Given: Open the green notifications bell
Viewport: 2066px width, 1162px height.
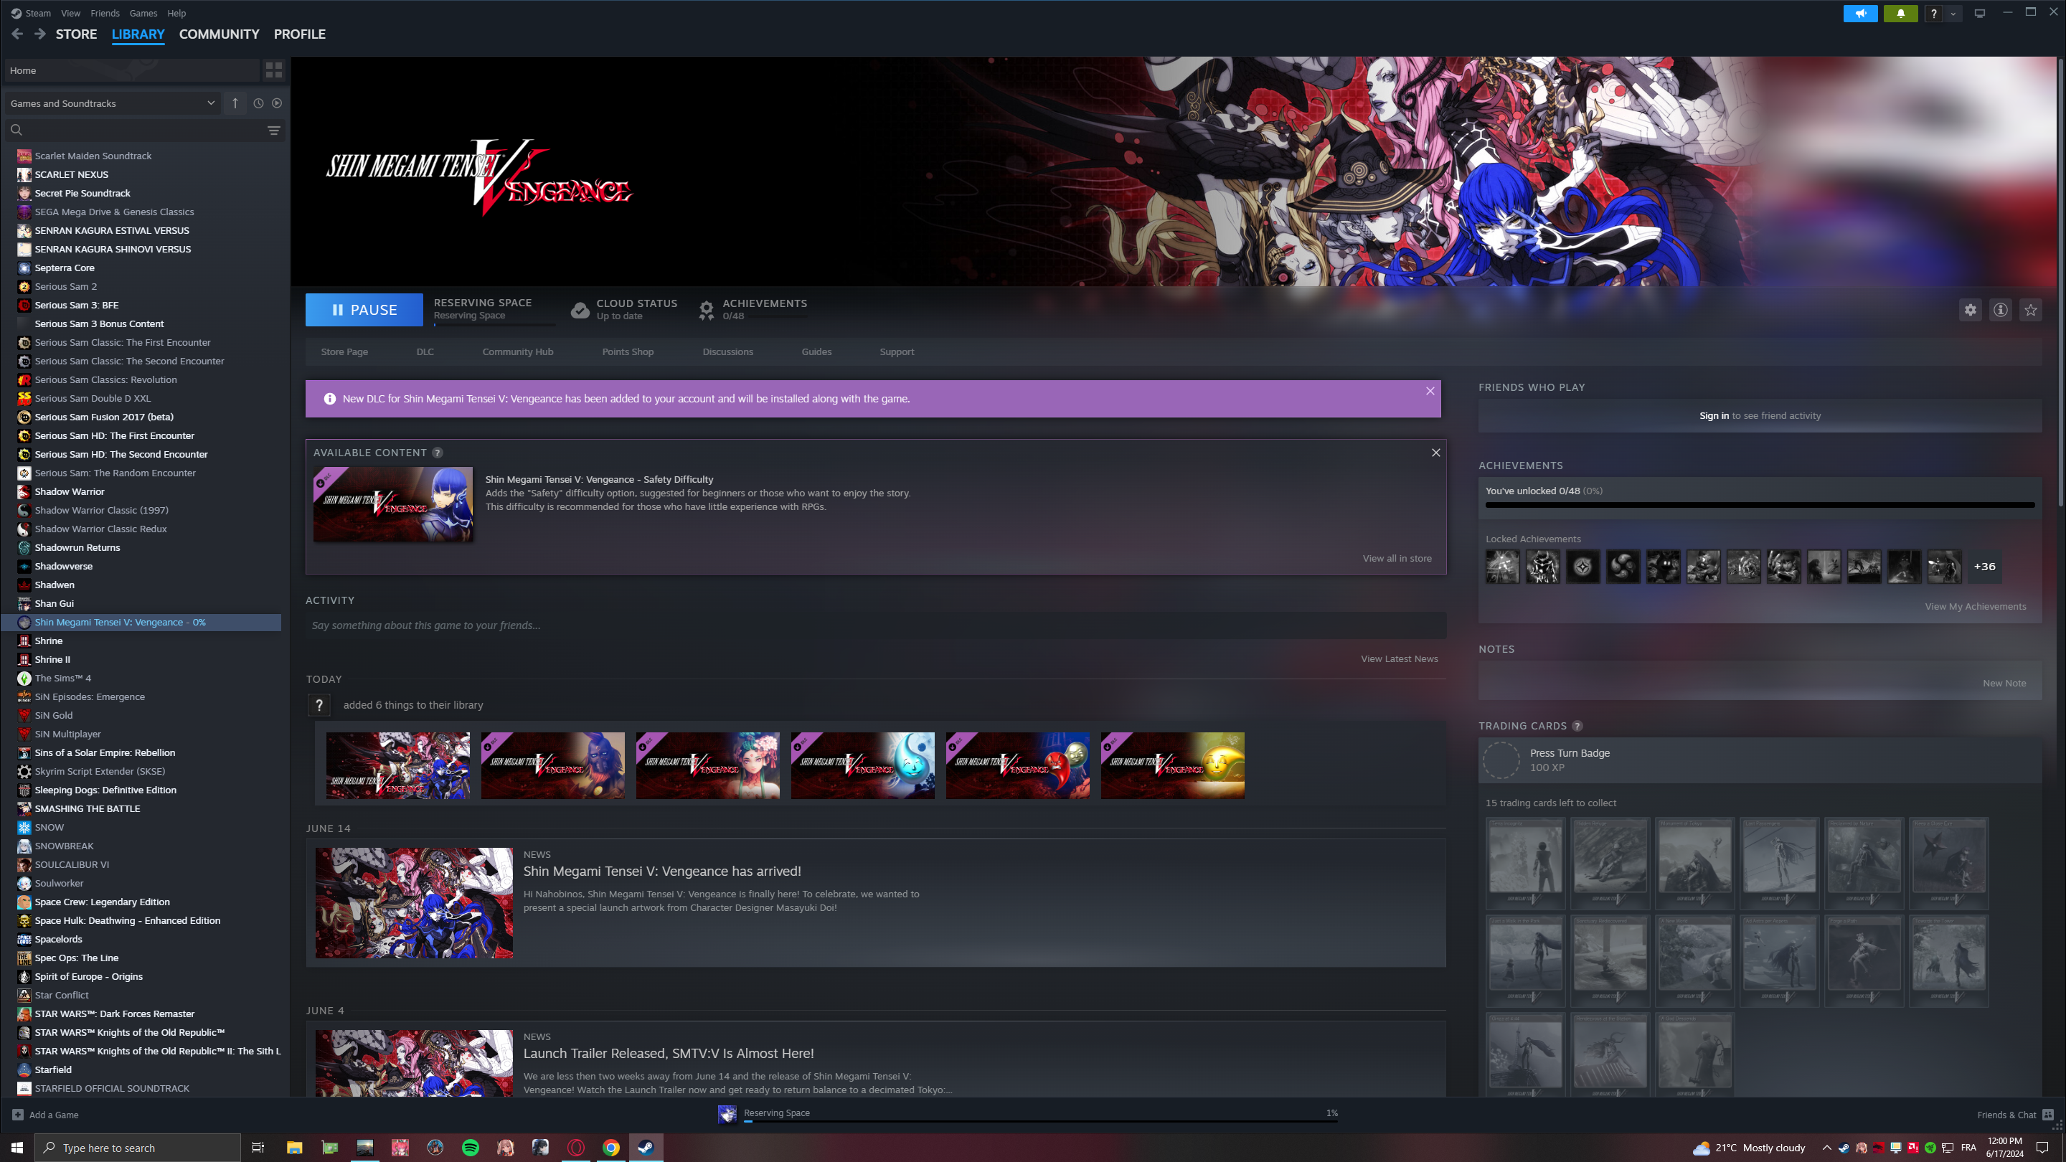Looking at the screenshot, I should pos(1901,13).
